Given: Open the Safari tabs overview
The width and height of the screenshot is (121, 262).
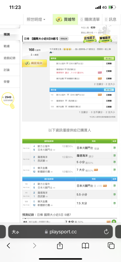Looking at the screenshot, I should 111,245.
